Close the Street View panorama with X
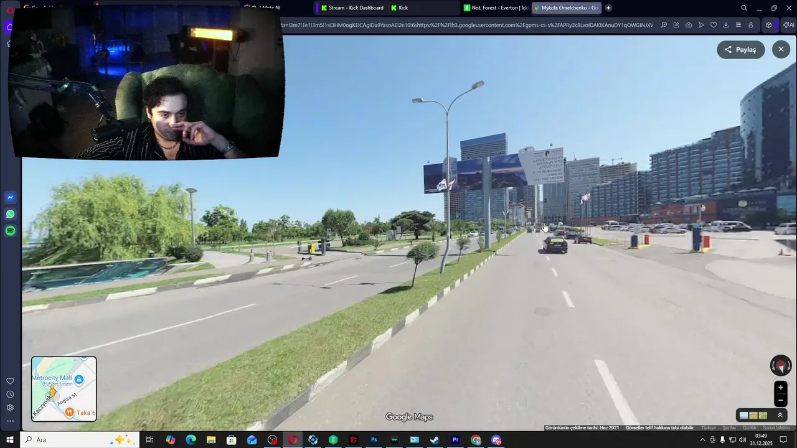The image size is (797, 448). click(x=781, y=49)
